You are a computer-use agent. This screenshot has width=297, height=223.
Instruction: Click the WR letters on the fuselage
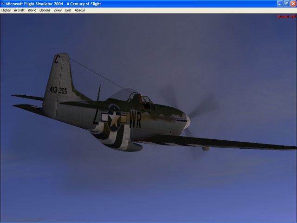pos(134,122)
